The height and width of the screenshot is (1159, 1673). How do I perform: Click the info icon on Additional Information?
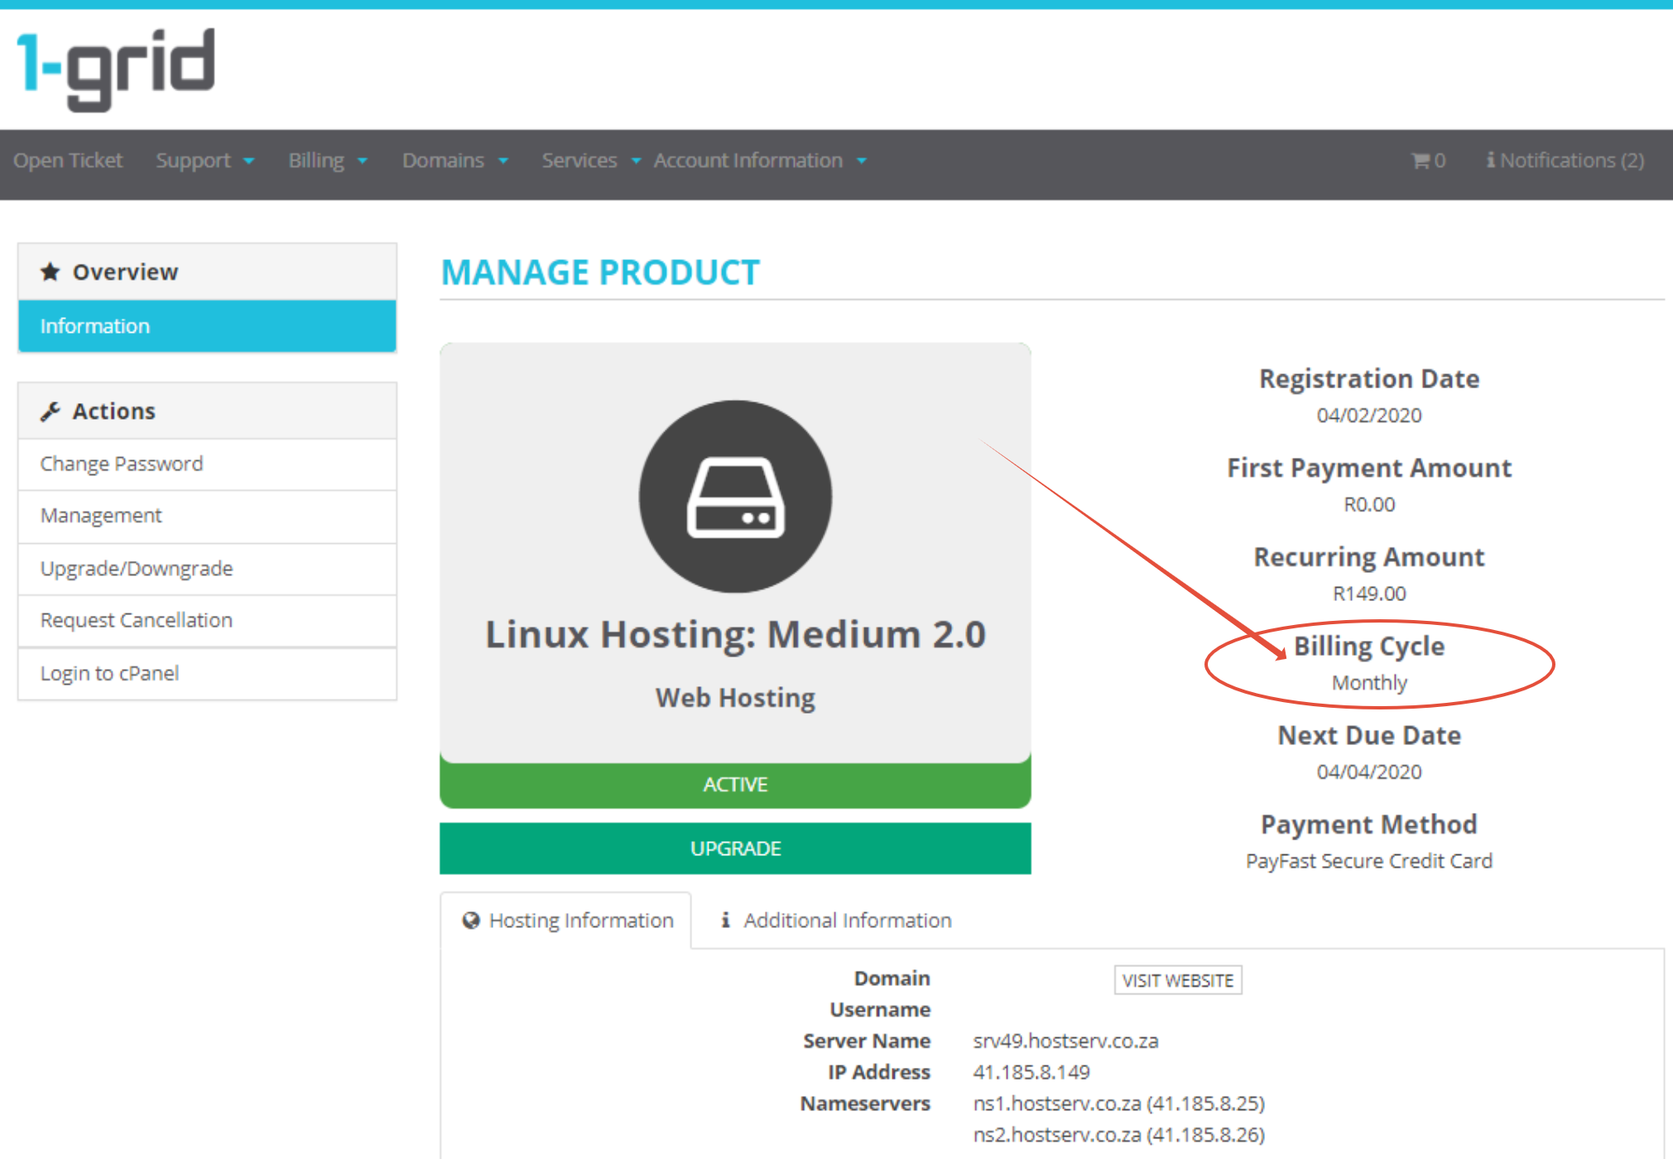pyautogui.click(x=725, y=920)
